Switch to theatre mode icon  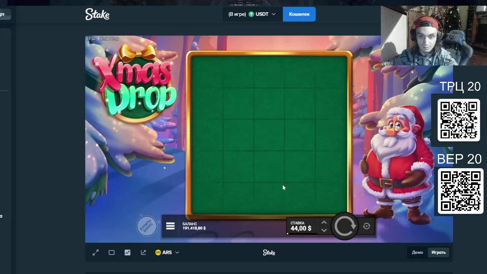[x=111, y=252]
